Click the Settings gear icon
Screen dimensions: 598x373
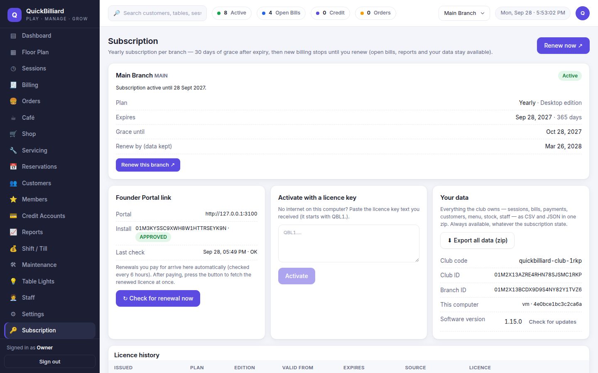click(x=13, y=314)
